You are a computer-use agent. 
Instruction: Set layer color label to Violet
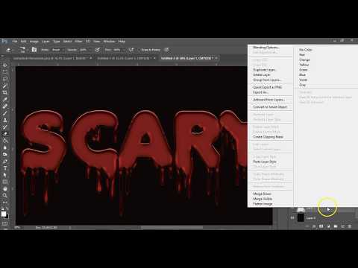click(x=304, y=80)
